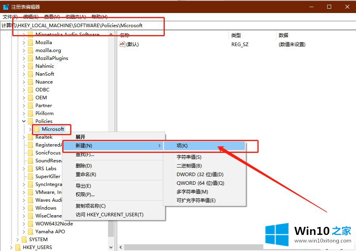This screenshot has height=251, width=356.
Task: Click the SYSTEM folder icon
Action: (x=24, y=240)
